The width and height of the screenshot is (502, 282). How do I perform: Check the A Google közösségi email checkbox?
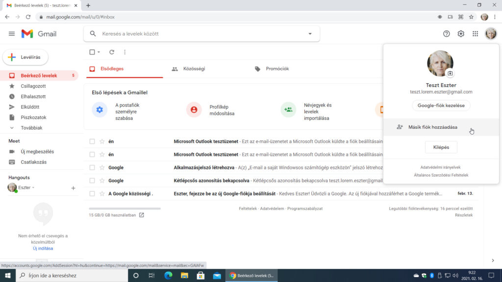(92, 194)
